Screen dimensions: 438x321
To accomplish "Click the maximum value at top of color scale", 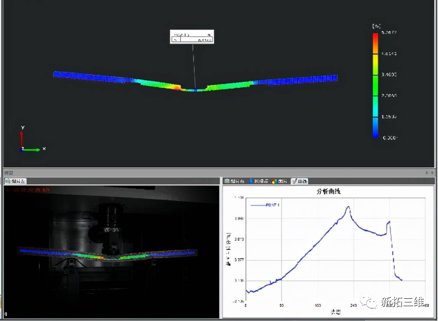I will 389,32.
